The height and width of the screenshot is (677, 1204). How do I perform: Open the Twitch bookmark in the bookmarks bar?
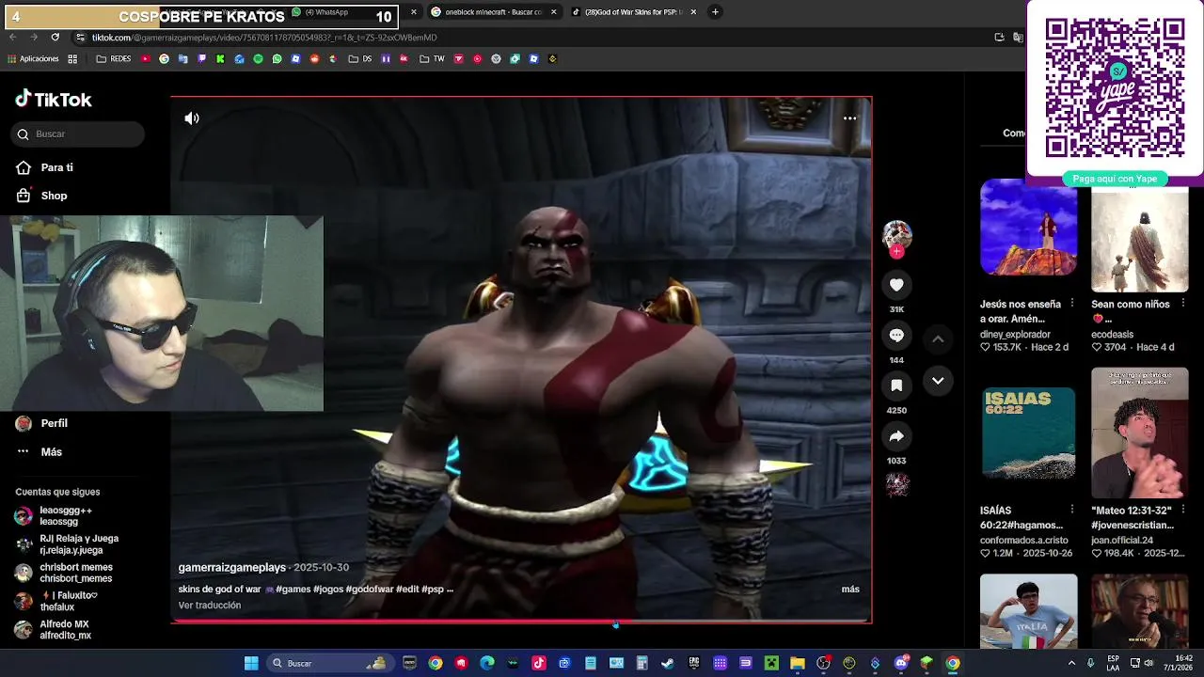[201, 58]
